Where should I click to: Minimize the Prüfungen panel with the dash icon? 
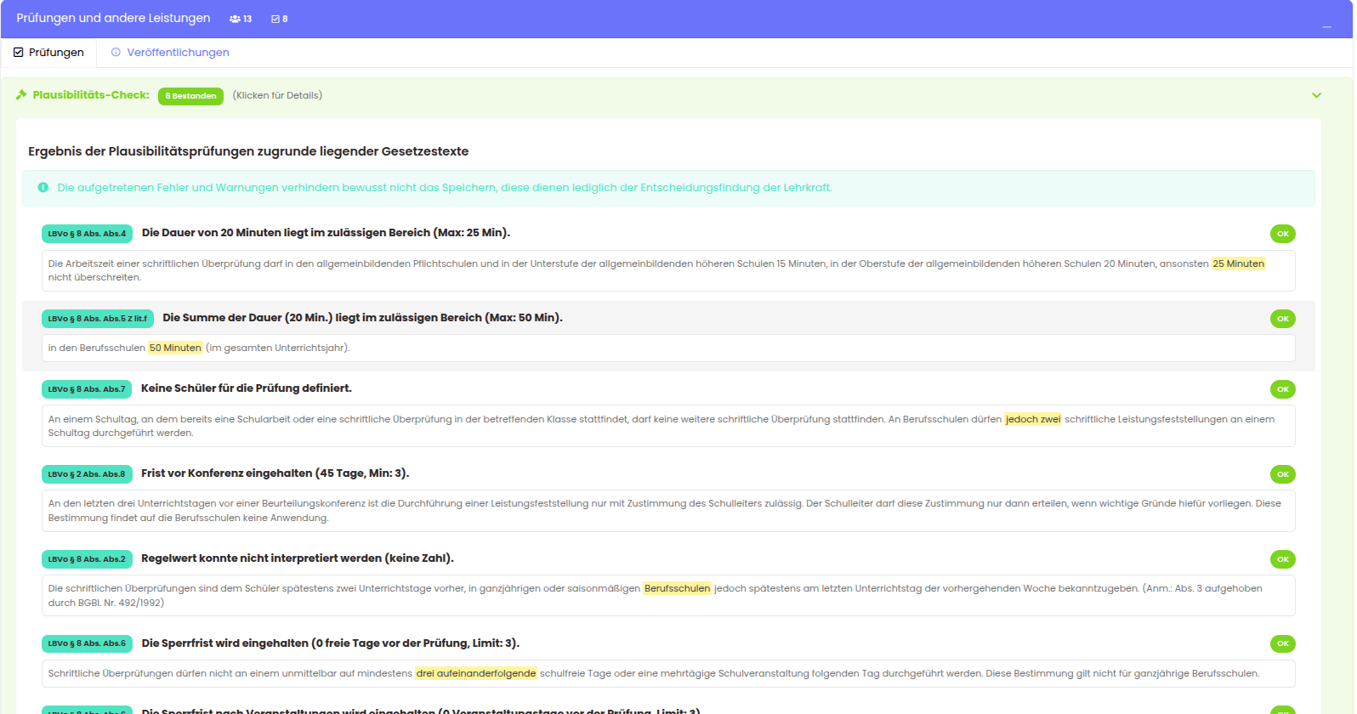[1326, 26]
